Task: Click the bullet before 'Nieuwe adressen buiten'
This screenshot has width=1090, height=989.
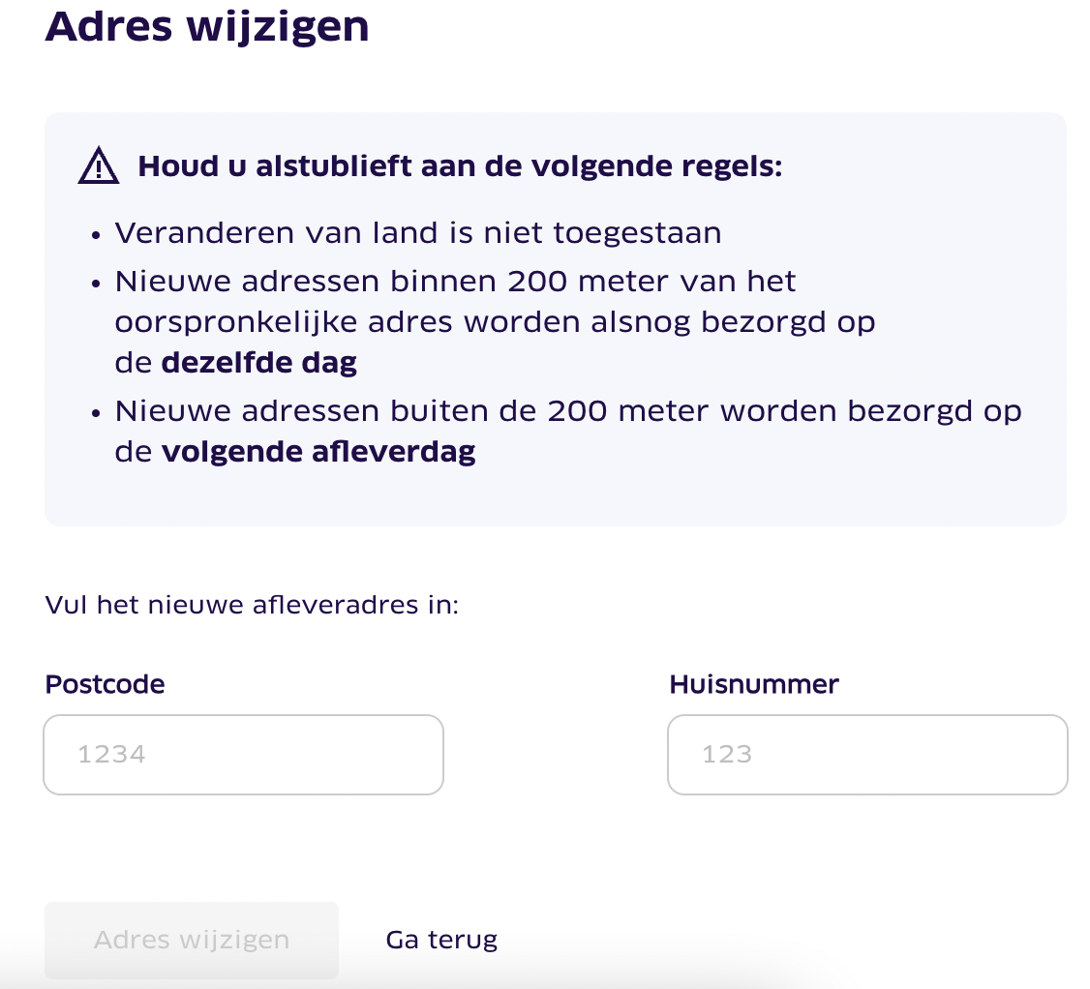Action: click(x=96, y=413)
